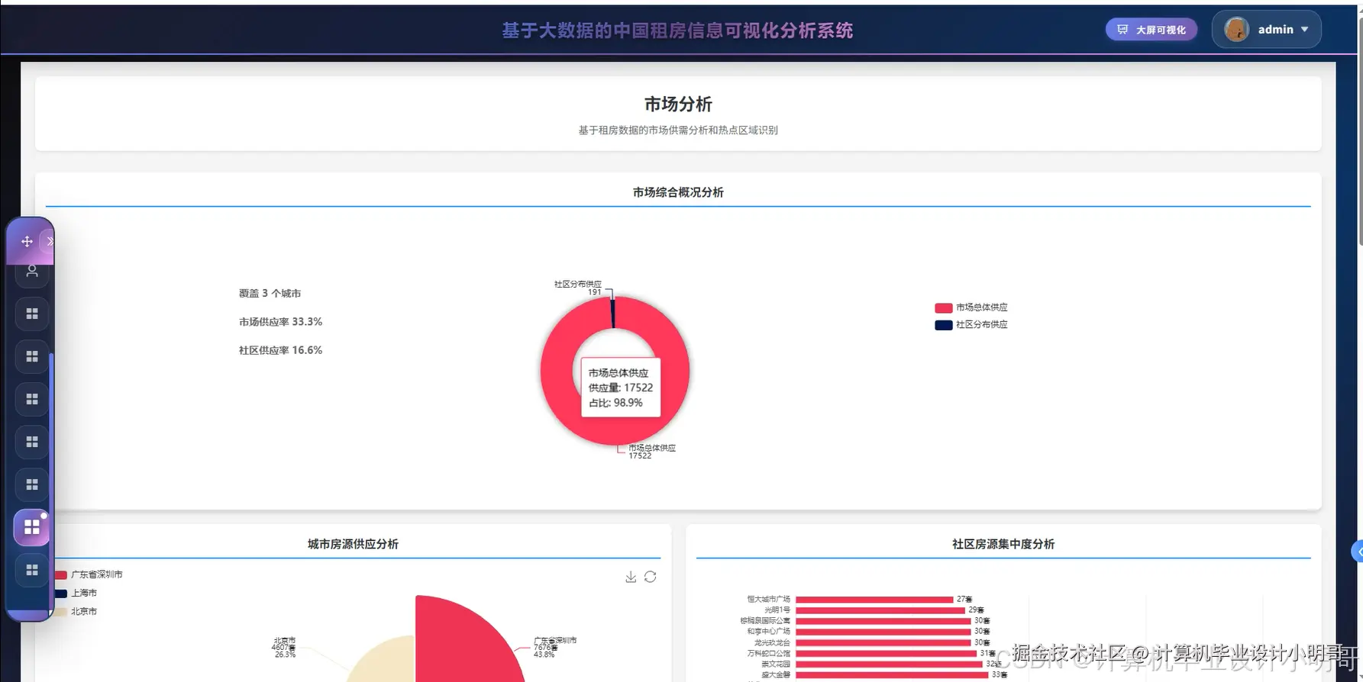The image size is (1363, 682).
Task: Click the 社区房源集中度分析 panel title
Action: [1003, 544]
